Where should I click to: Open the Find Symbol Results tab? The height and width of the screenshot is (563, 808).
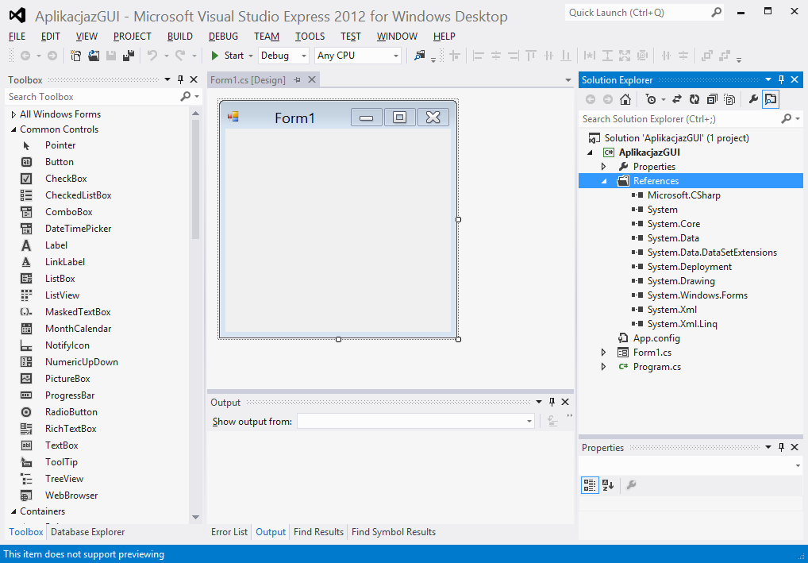point(394,532)
